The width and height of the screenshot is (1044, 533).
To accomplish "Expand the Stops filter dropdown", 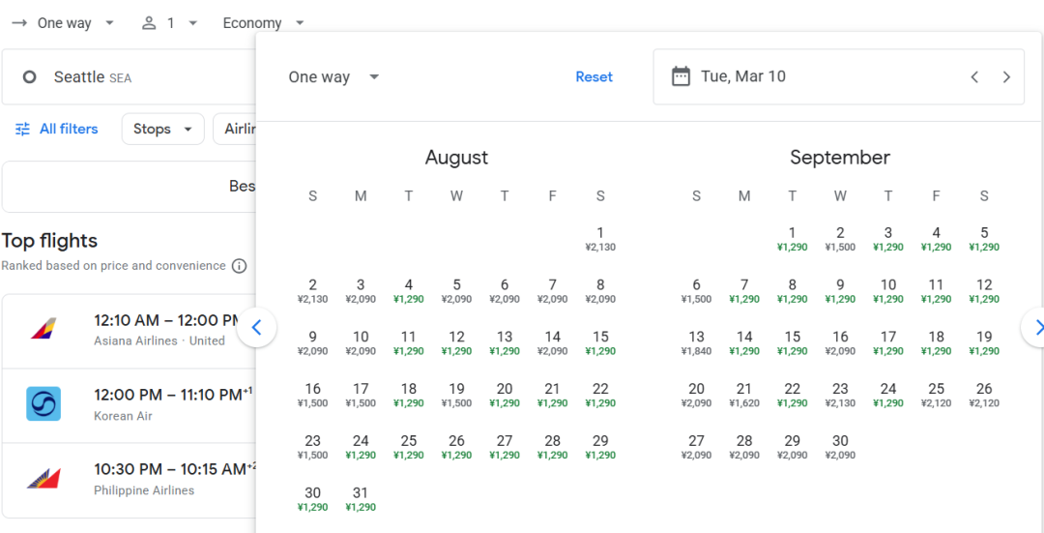I will pos(163,129).
